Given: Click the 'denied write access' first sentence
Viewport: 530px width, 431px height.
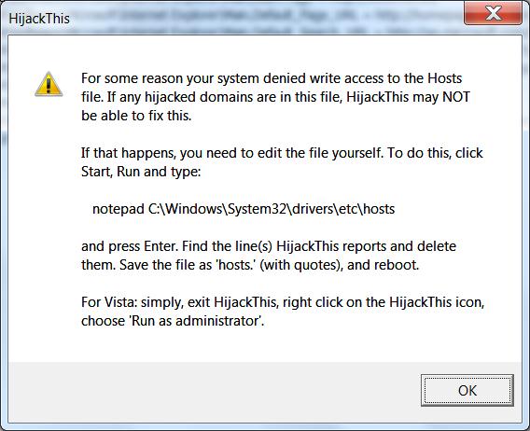Looking at the screenshot, I should click(272, 78).
